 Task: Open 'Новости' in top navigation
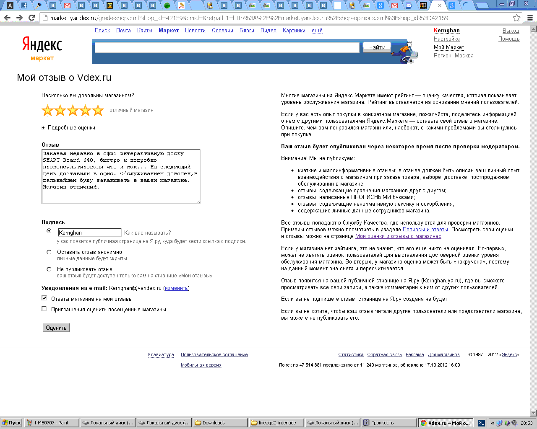tap(195, 31)
